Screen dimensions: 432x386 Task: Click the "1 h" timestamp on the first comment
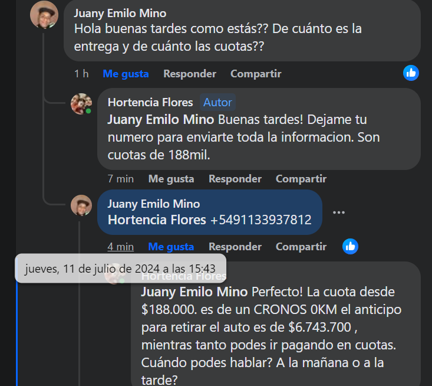pos(81,74)
